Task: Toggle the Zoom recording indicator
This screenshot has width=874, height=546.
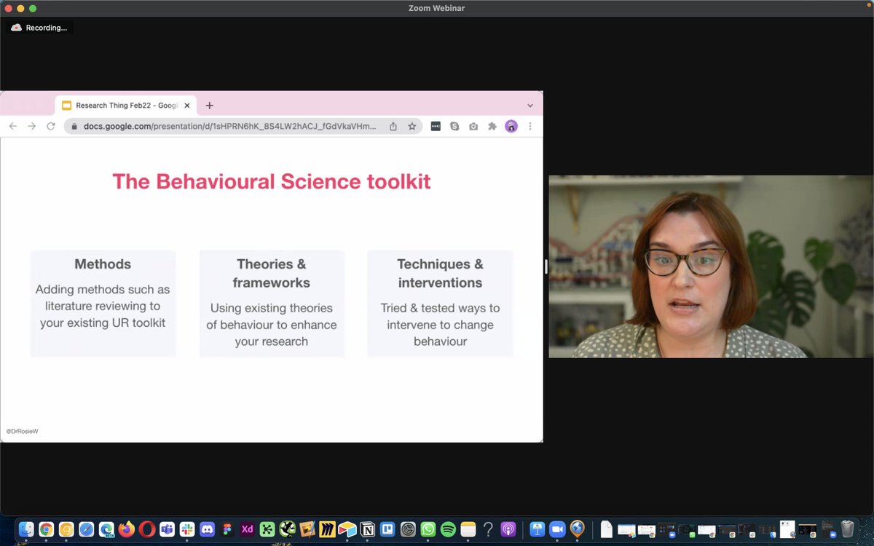Action: point(39,27)
